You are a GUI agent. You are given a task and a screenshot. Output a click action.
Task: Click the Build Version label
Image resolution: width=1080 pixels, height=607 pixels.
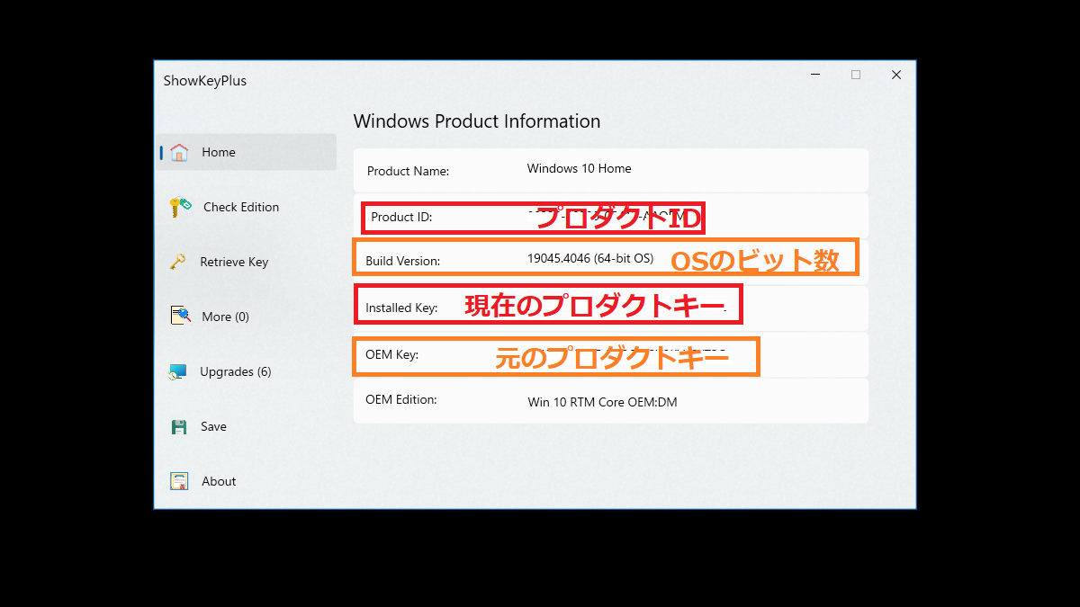click(402, 261)
